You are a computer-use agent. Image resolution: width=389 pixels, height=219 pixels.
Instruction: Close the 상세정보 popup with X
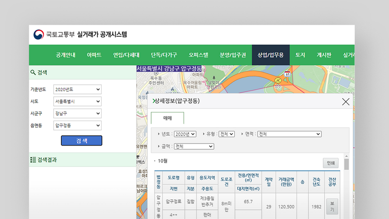click(346, 102)
